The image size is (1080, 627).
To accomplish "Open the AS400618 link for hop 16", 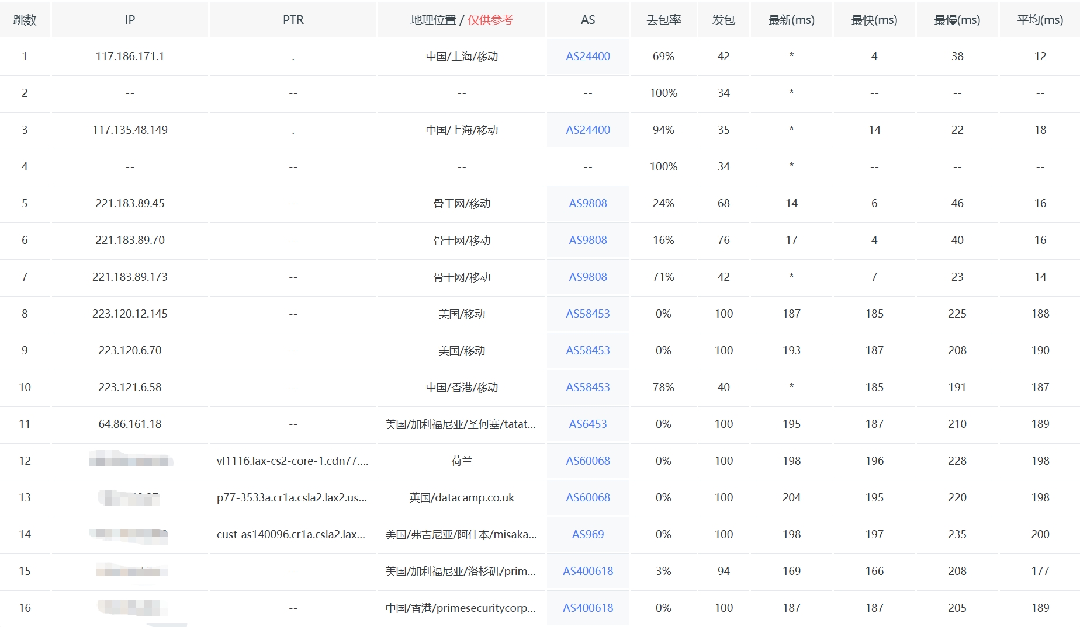I will click(x=588, y=608).
